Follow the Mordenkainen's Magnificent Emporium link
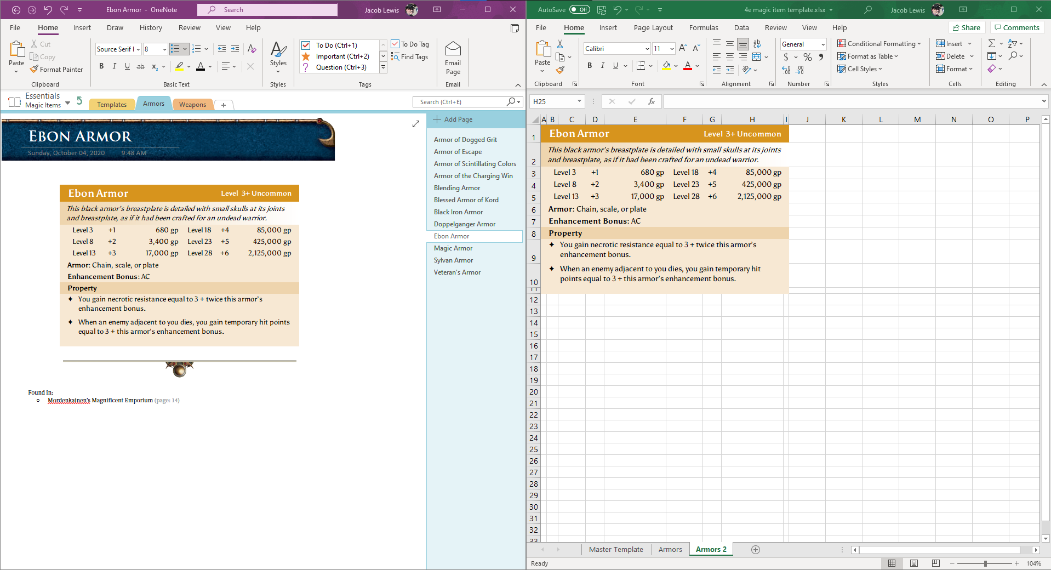Screen dimensions: 1051x570 (x=99, y=400)
